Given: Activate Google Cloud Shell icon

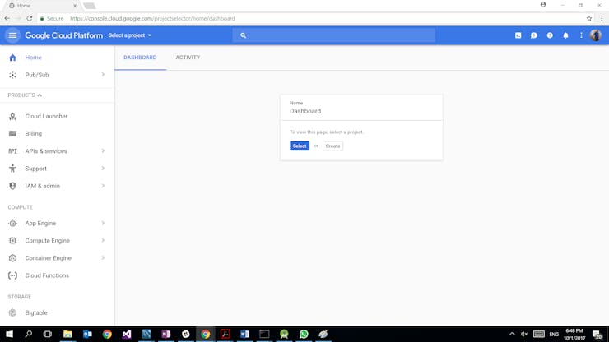Looking at the screenshot, I should 518,35.
